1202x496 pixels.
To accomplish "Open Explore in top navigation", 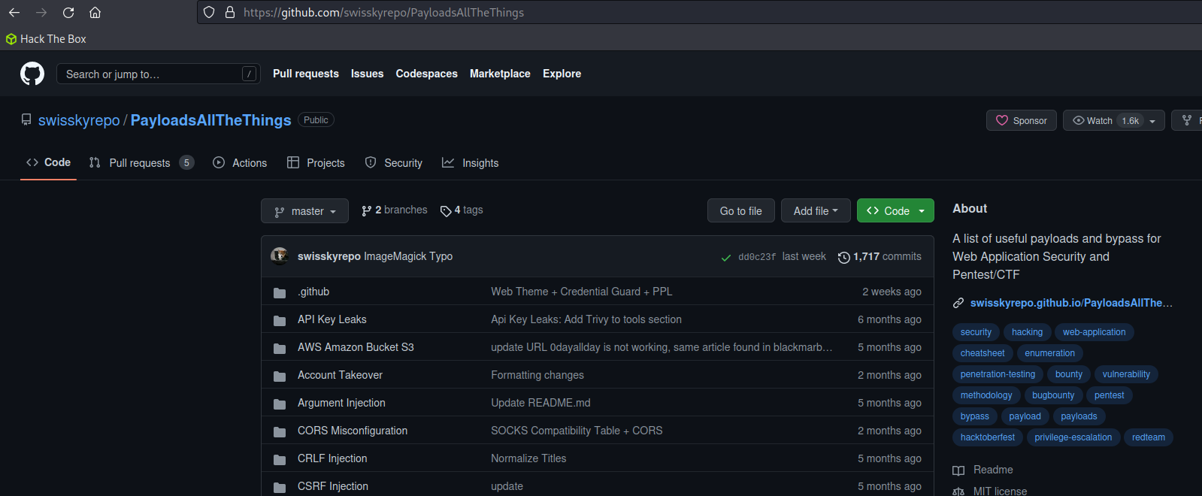I will click(562, 74).
